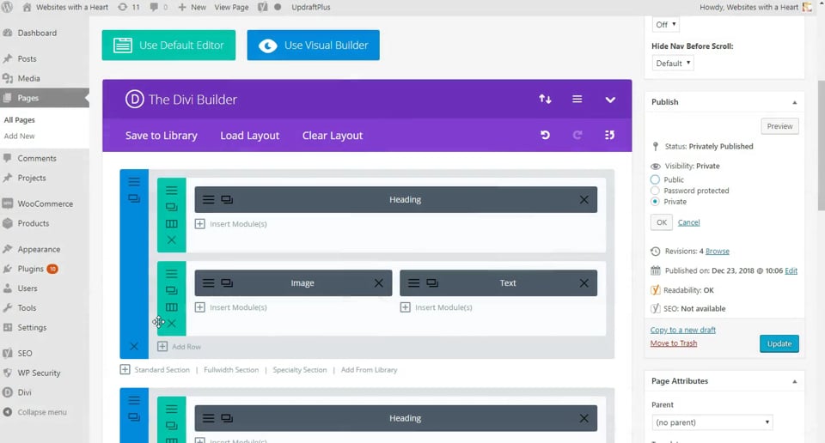Click Use Visual Builder button

[313, 46]
